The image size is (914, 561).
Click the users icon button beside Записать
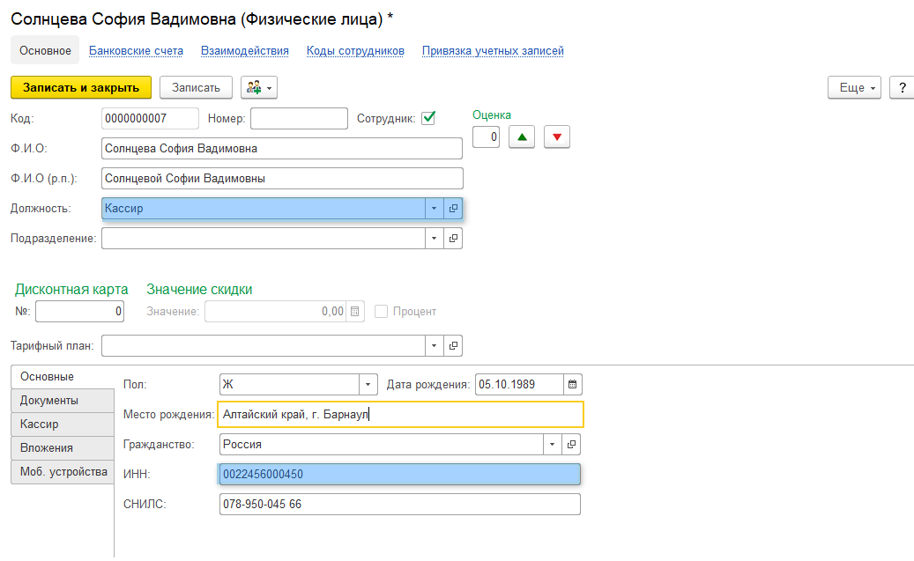pyautogui.click(x=259, y=87)
